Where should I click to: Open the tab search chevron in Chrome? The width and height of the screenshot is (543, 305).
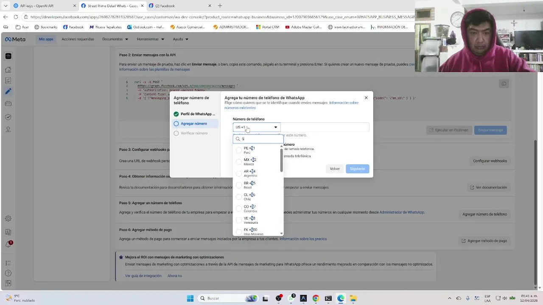[6, 6]
